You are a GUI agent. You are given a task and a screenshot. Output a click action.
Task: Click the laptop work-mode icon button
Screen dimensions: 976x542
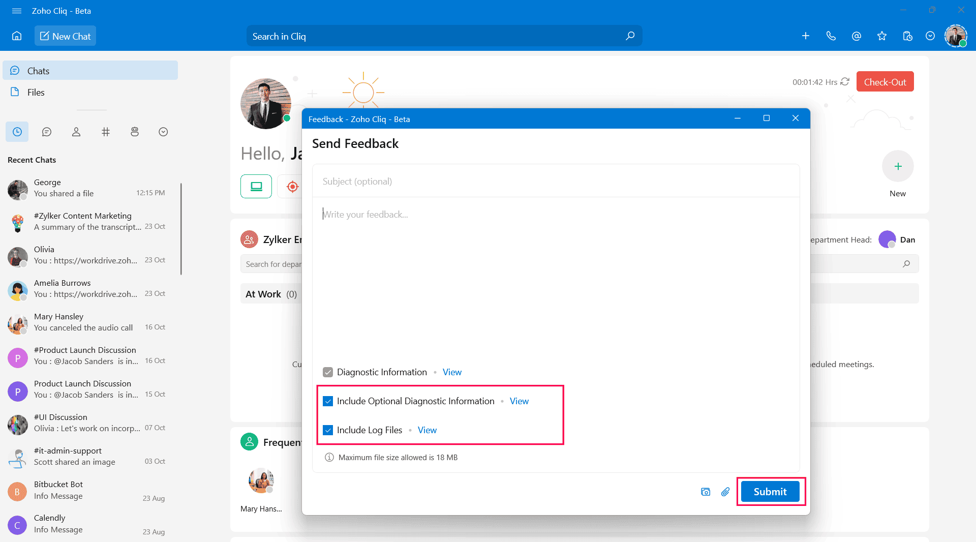tap(256, 187)
